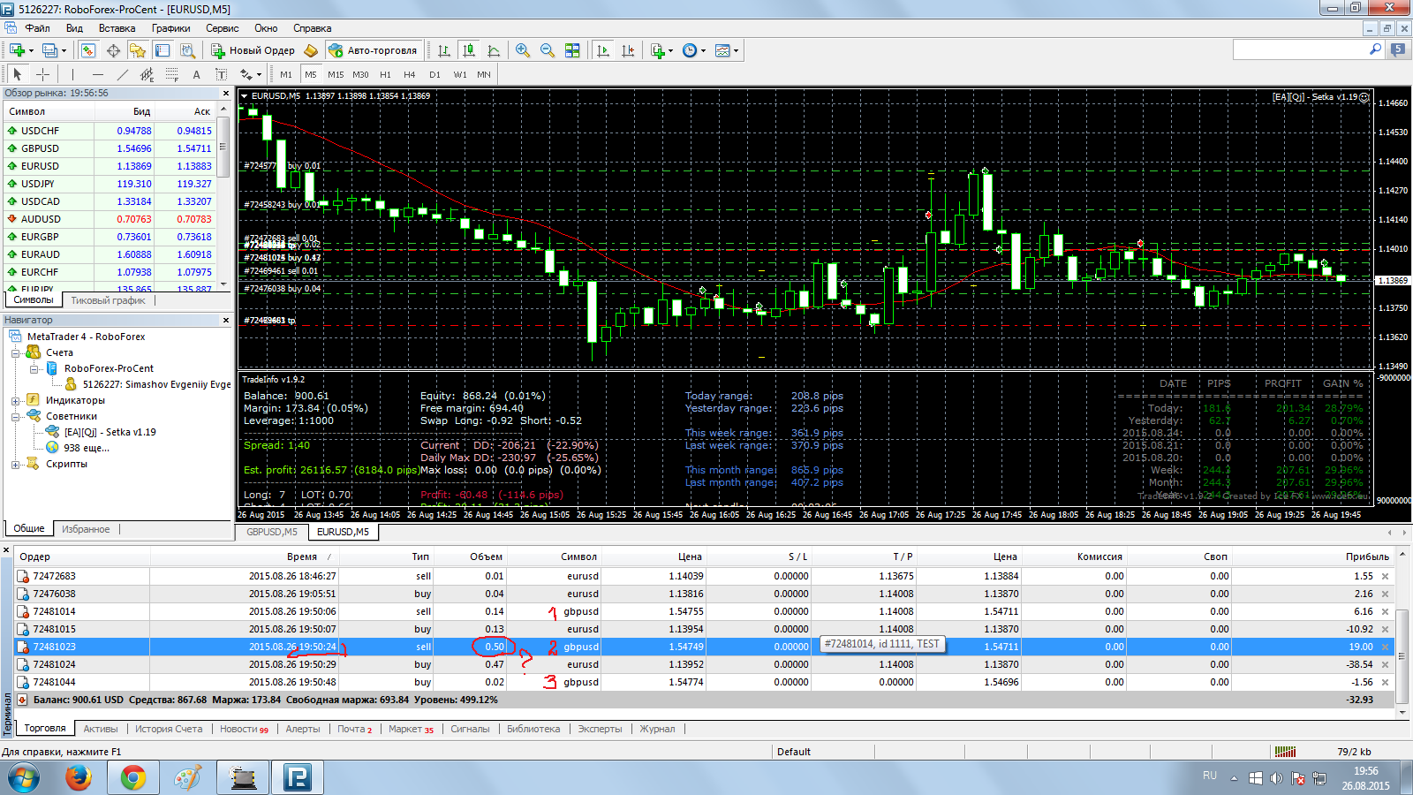Image resolution: width=1413 pixels, height=795 pixels.
Task: Toggle the Terminal panel button
Action: coord(162,50)
